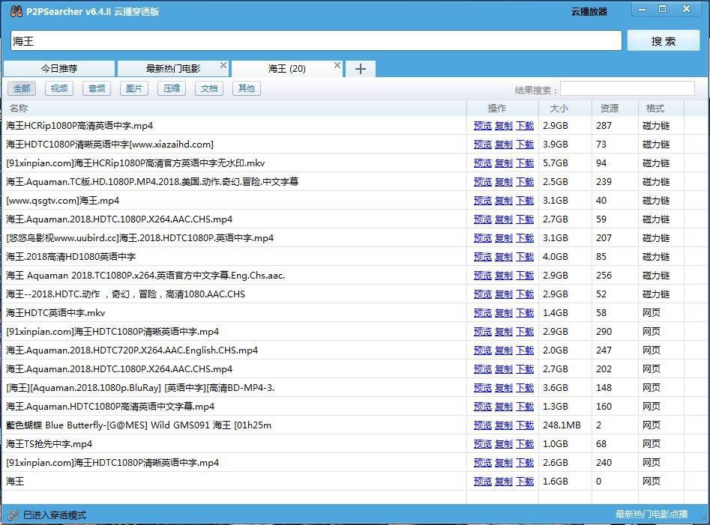710x525 pixels.
Task: Close the 海王 (20) search tab
Action: tap(337, 66)
